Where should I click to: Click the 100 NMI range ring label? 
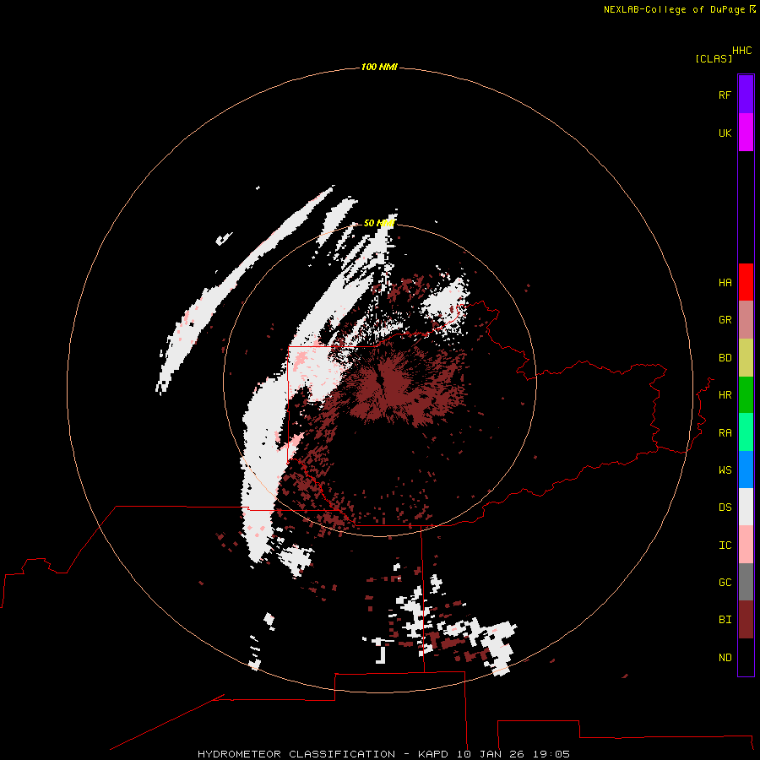(x=379, y=67)
